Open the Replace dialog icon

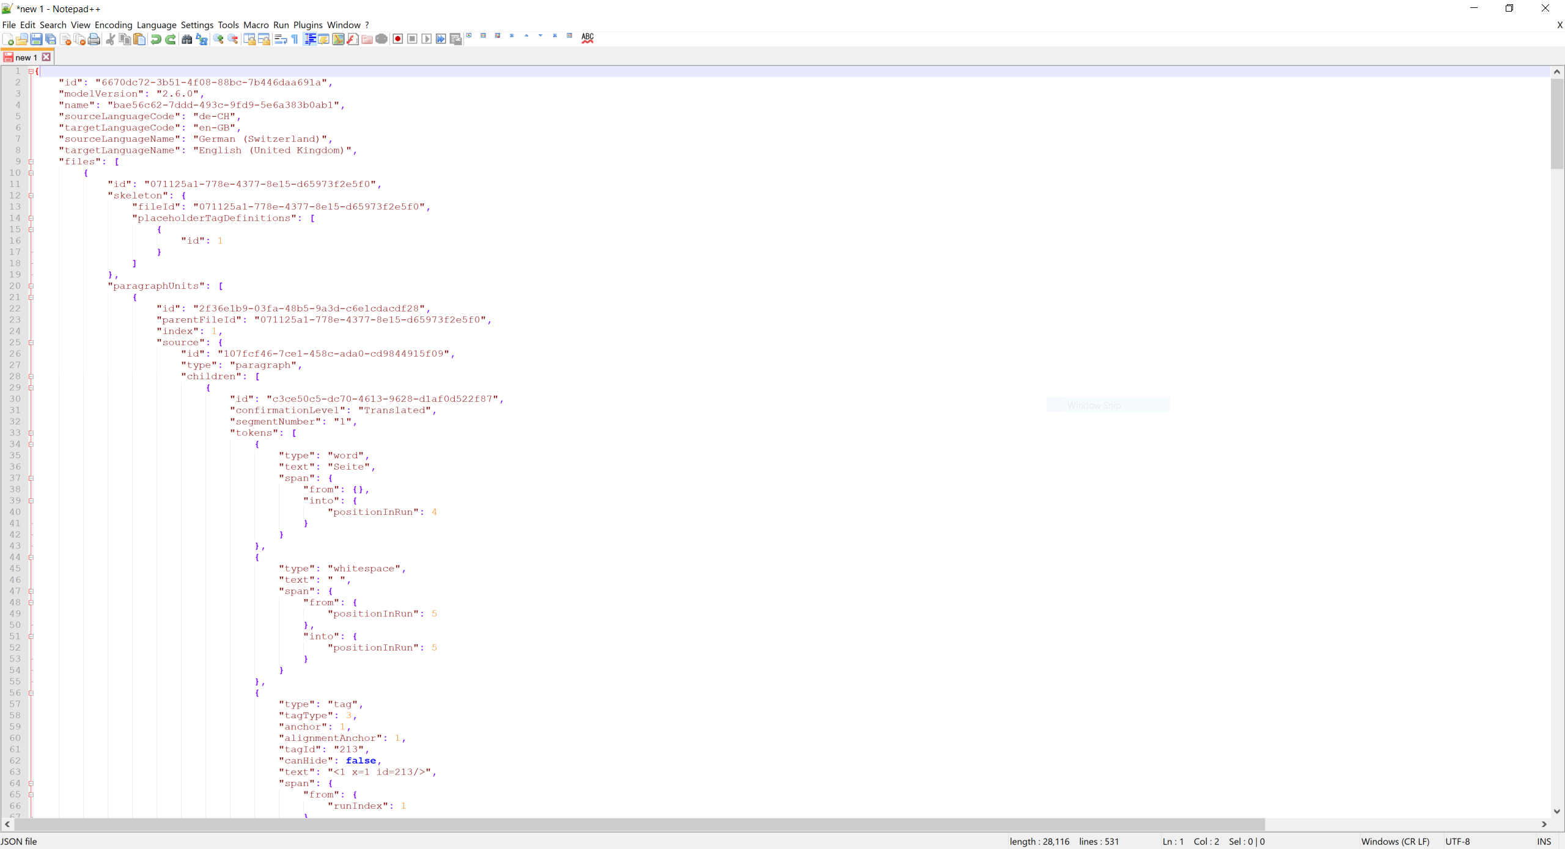(202, 39)
